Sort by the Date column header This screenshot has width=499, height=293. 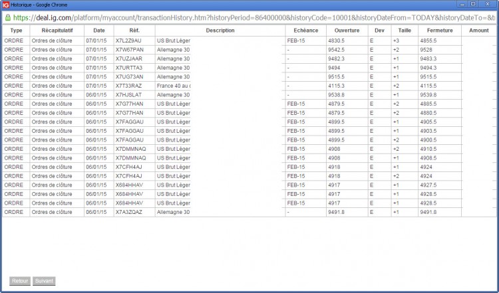pos(99,31)
